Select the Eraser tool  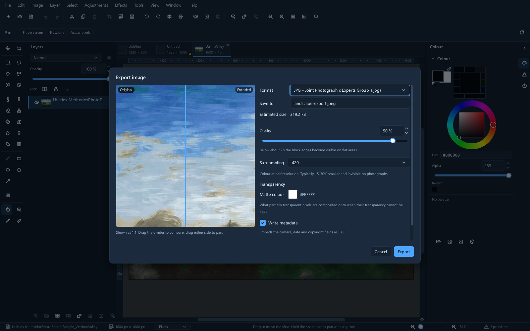click(x=8, y=111)
